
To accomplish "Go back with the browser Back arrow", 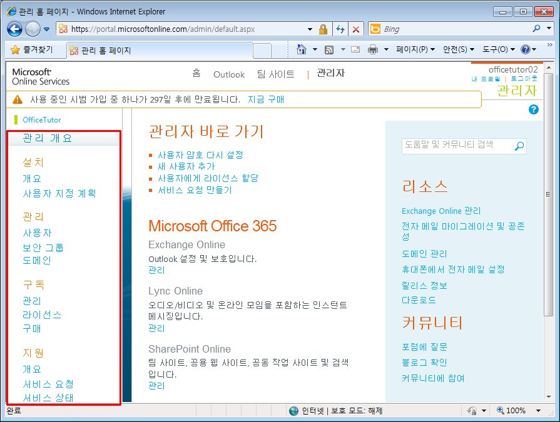I will [x=14, y=29].
